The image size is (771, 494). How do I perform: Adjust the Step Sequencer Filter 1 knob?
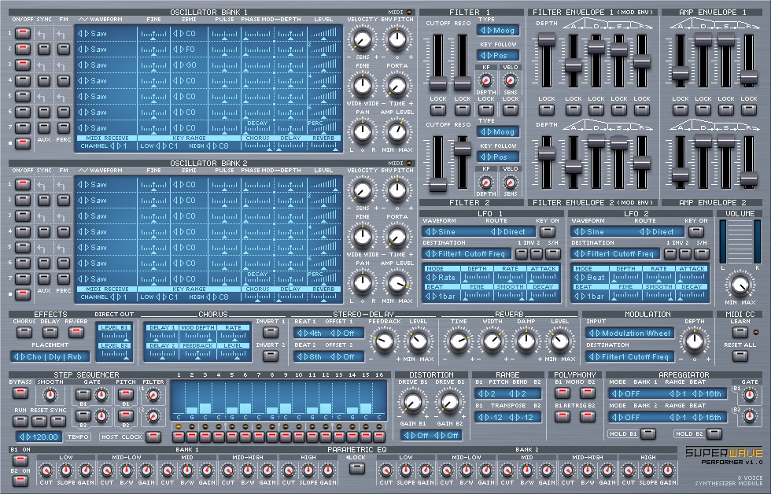[x=153, y=394]
